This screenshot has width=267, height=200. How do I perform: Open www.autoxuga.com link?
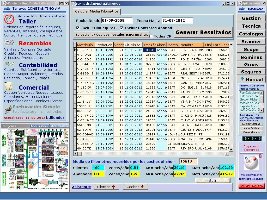[x=251, y=175]
